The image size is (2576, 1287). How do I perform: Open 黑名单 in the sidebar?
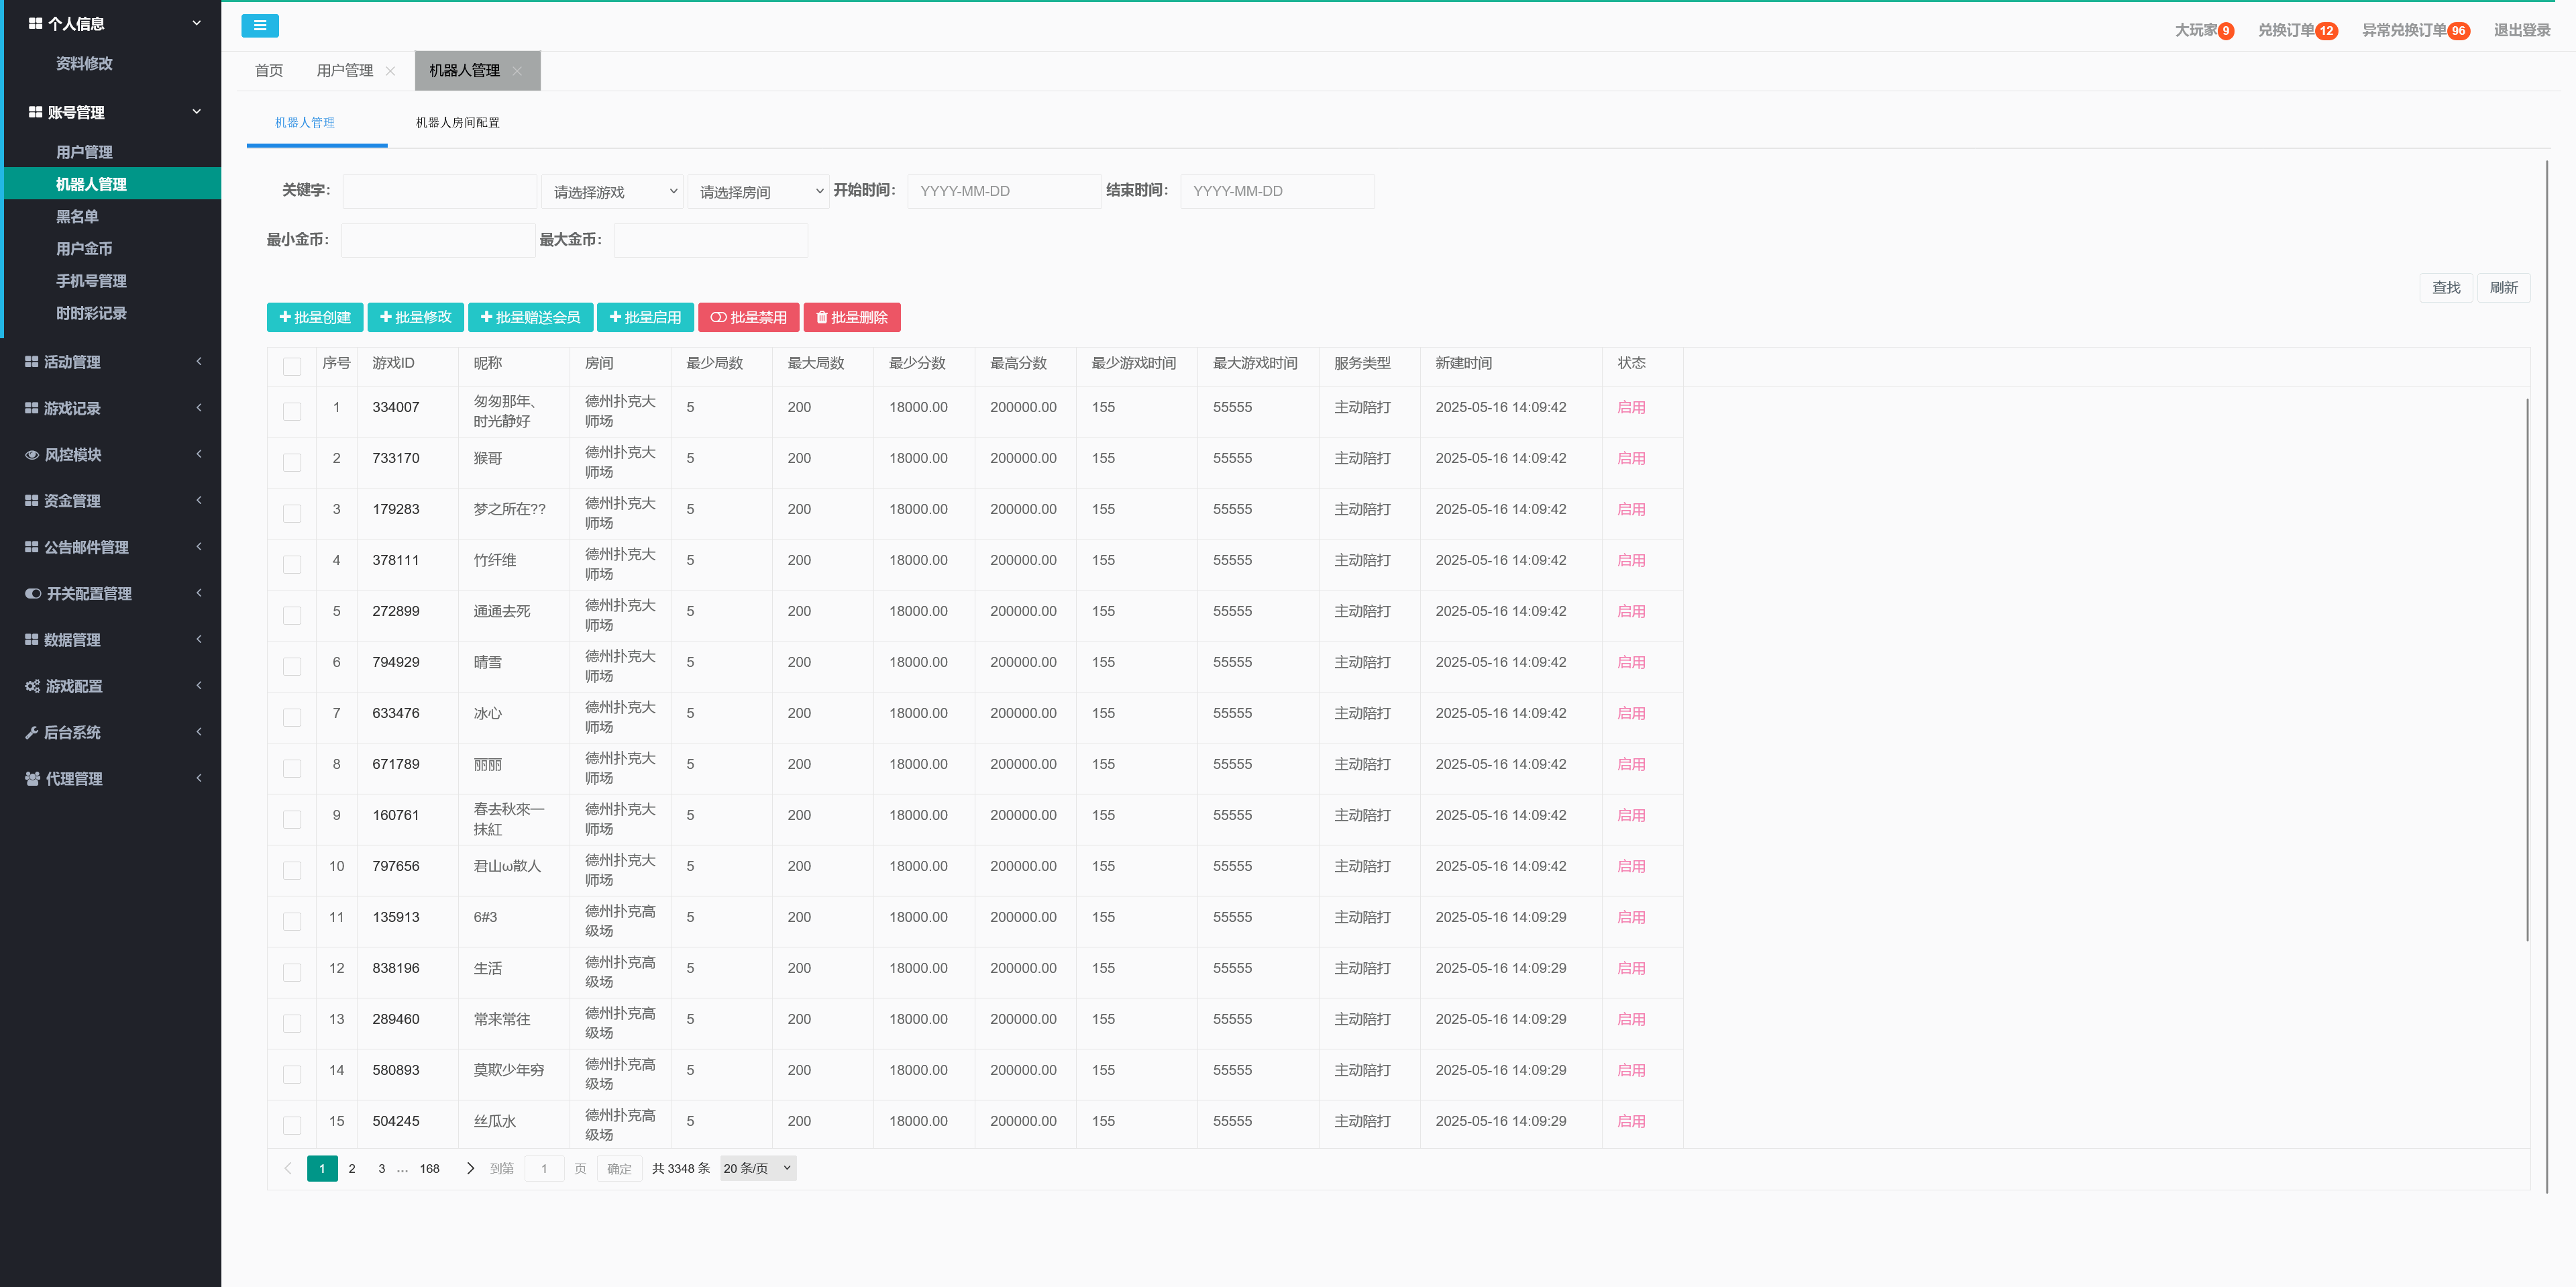pos(77,217)
